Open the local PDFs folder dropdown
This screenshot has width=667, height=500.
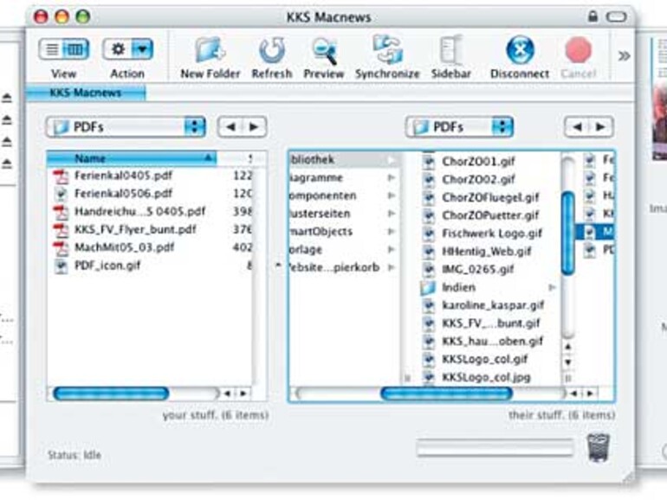[x=126, y=127]
